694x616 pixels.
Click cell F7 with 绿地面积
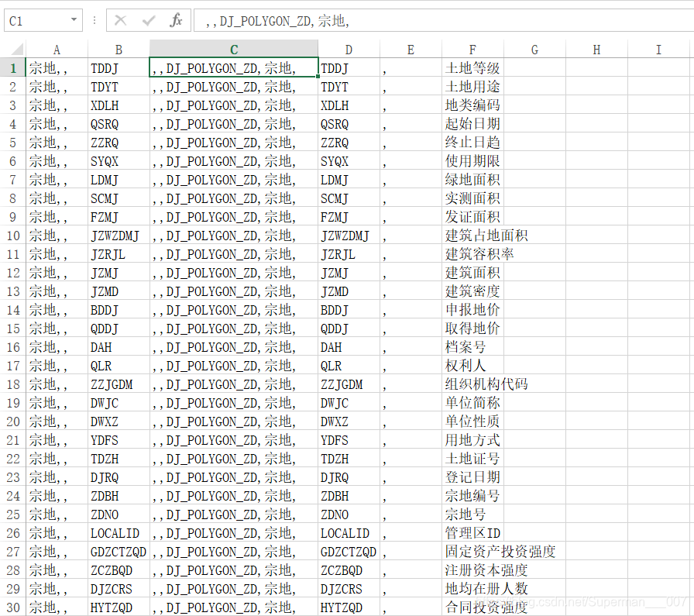coord(472,179)
